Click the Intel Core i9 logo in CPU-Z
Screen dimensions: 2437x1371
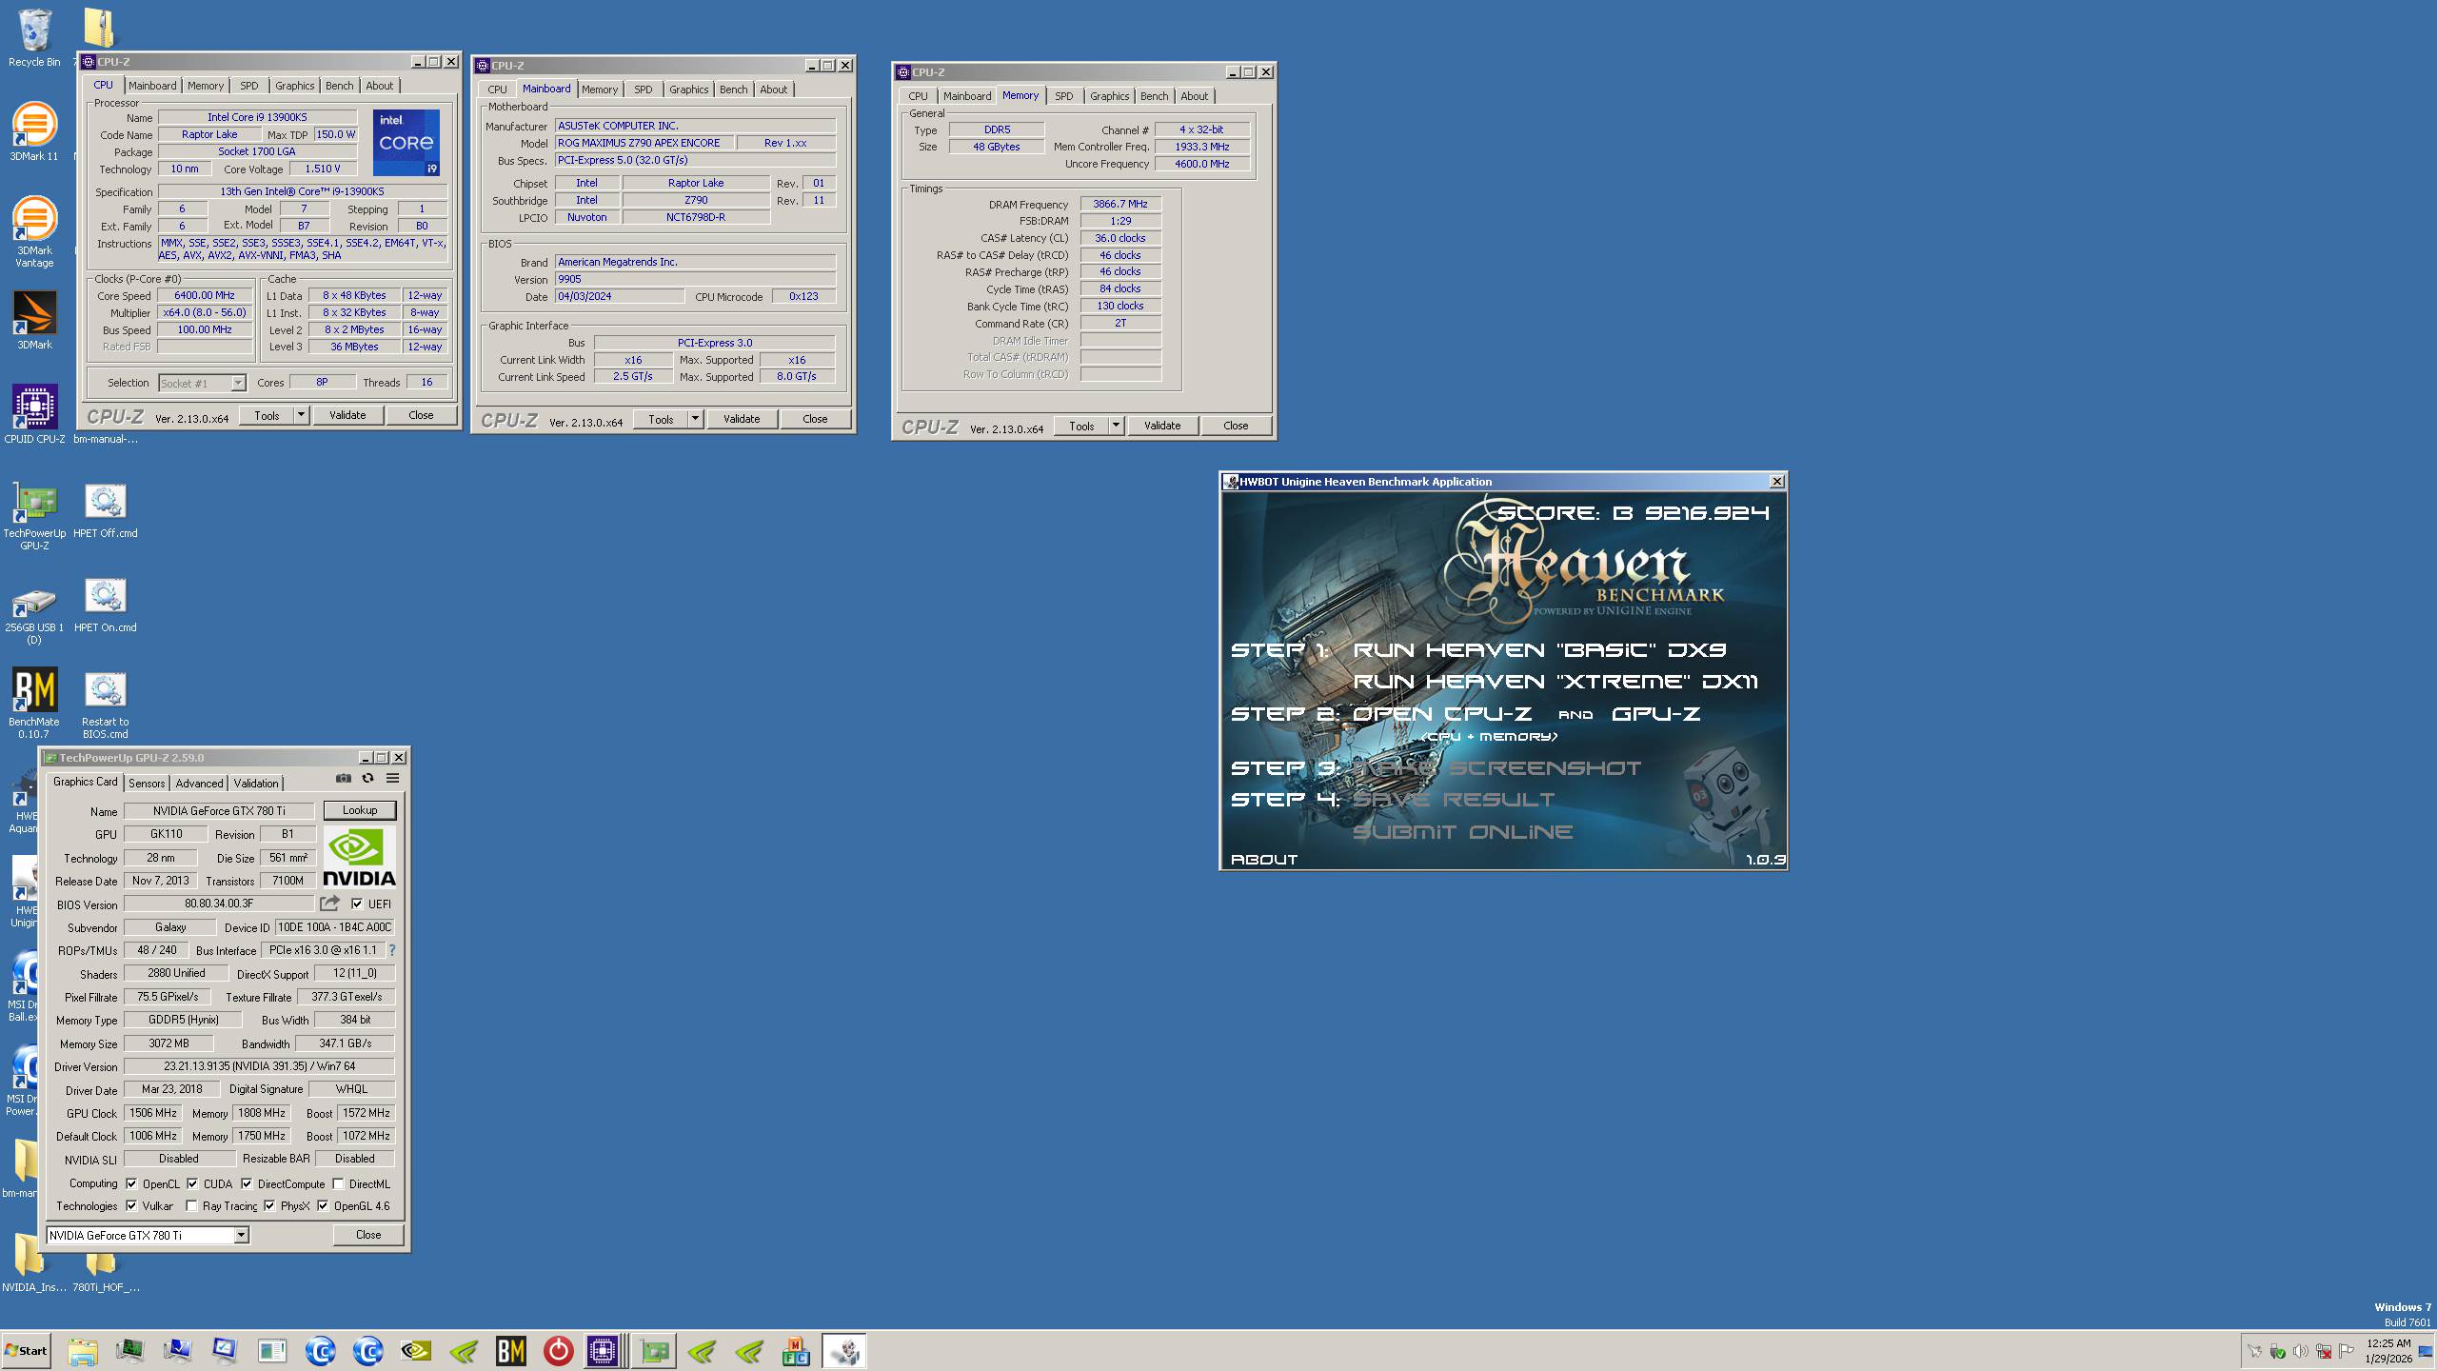point(406,143)
